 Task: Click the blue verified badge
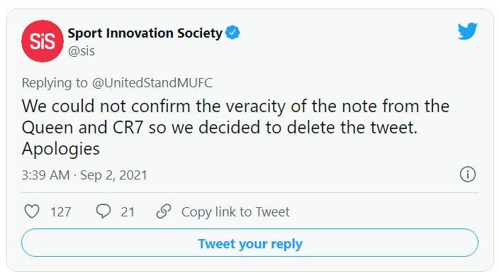pyautogui.click(x=232, y=33)
